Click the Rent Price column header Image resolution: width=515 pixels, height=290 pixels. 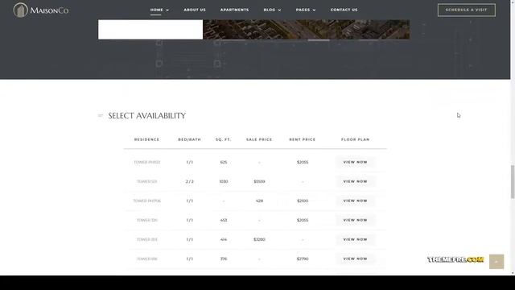(303, 139)
